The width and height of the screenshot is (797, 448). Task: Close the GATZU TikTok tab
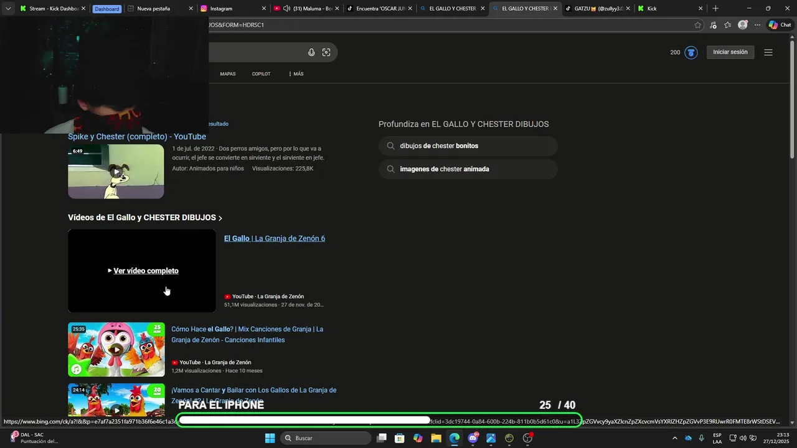click(x=628, y=9)
